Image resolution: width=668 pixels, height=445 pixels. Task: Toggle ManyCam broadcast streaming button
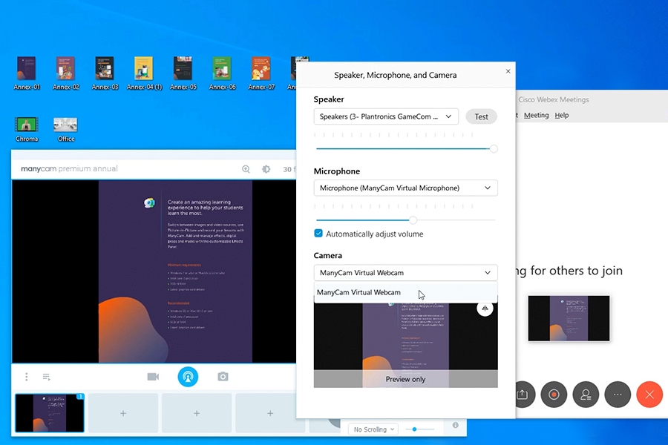188,377
